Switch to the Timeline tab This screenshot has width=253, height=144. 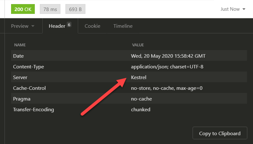tap(123, 26)
